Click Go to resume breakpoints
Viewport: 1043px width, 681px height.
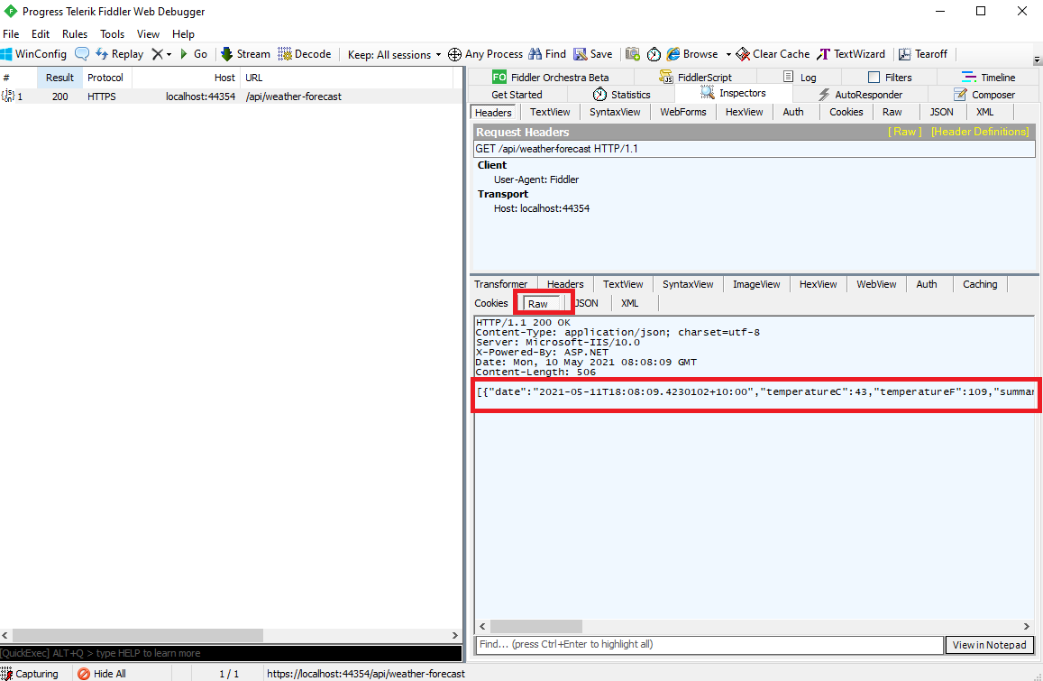point(194,54)
